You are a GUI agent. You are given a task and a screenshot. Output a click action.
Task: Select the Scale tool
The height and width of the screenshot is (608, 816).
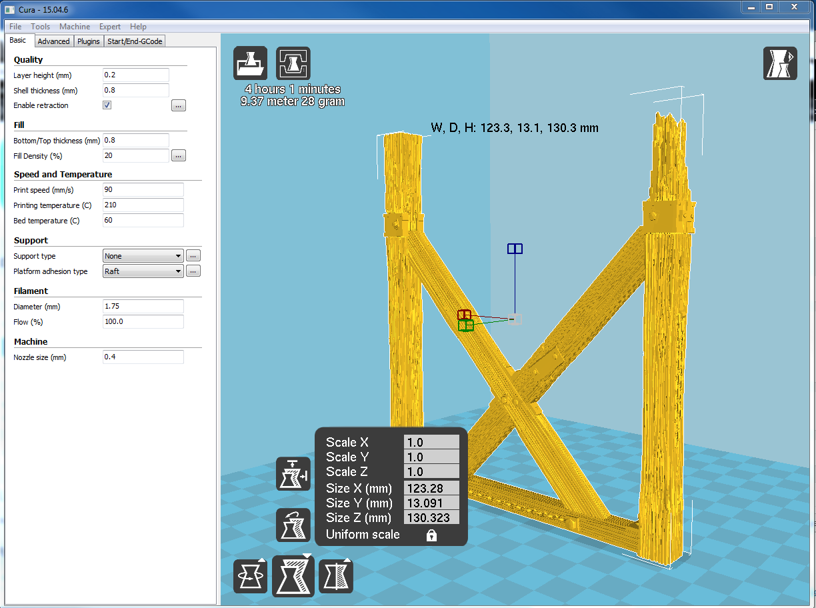293,577
